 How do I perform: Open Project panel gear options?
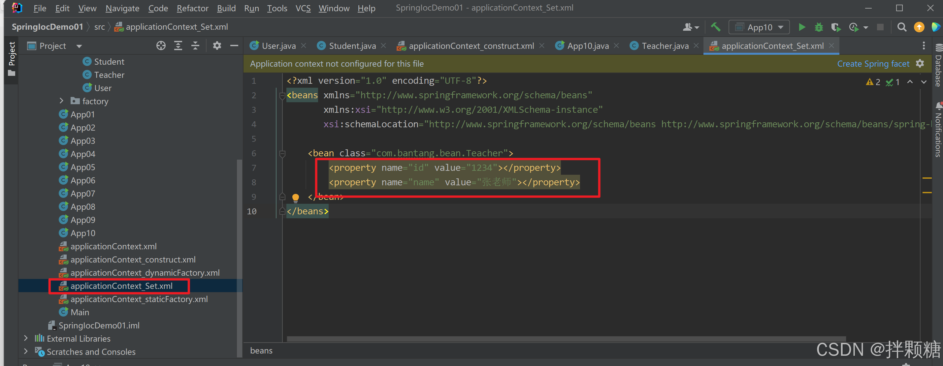(217, 46)
